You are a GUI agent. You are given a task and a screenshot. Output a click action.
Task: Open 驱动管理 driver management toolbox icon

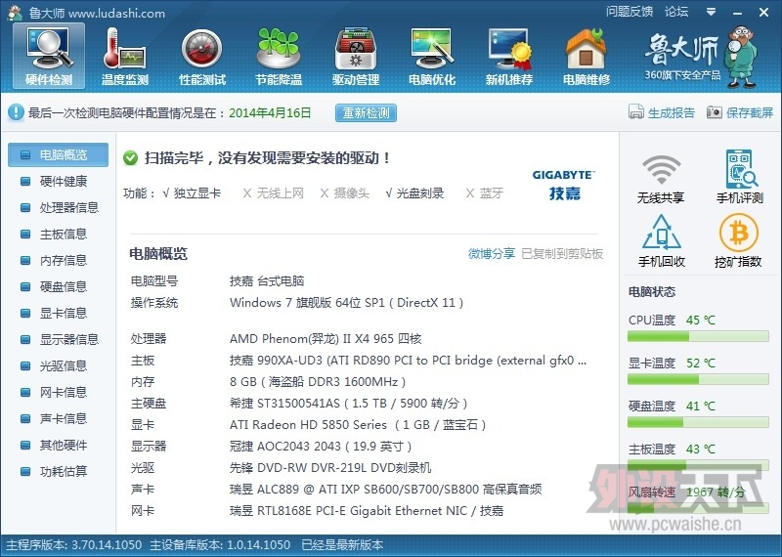tap(355, 55)
